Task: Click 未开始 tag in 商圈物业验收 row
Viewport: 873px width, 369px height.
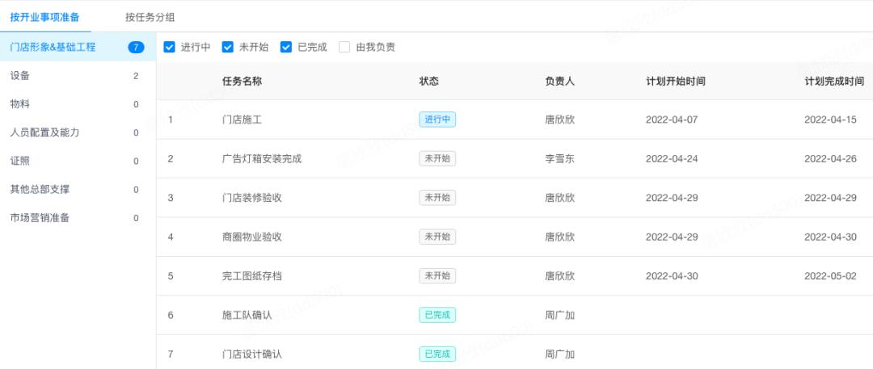Action: tap(437, 237)
